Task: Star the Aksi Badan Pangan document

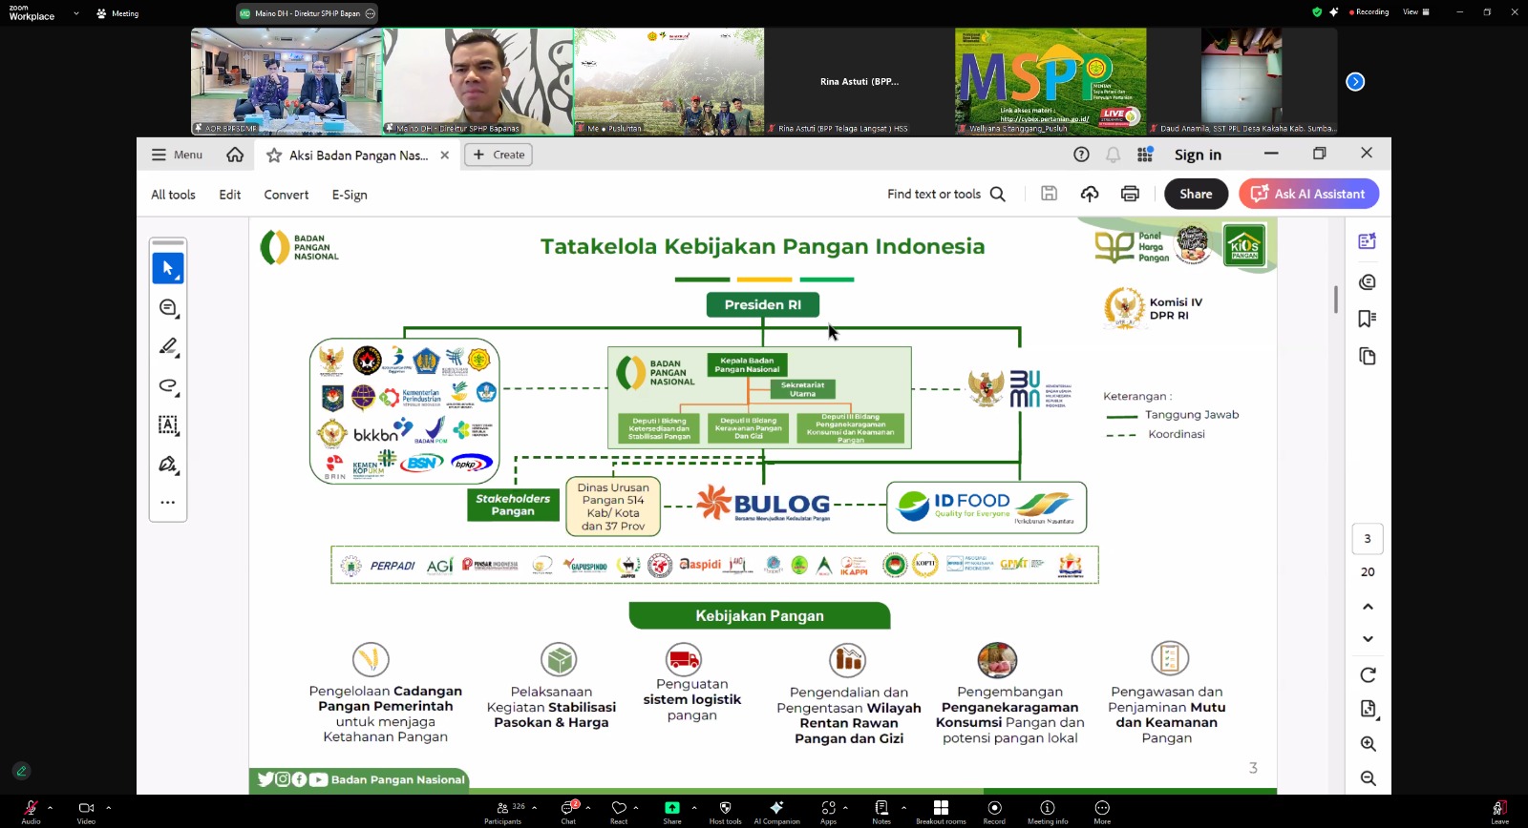Action: click(274, 155)
